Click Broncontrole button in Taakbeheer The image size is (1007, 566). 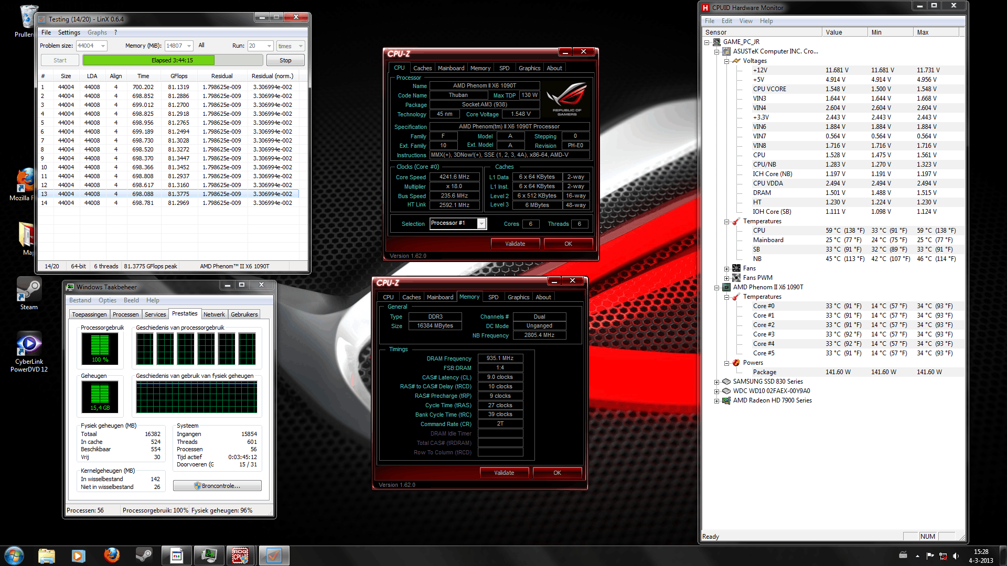[217, 486]
